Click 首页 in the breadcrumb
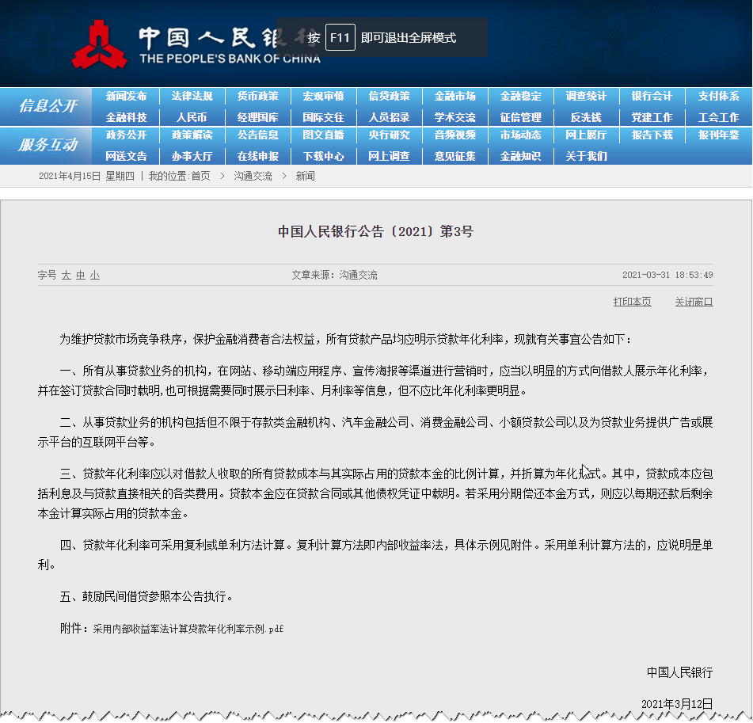Image resolution: width=753 pixels, height=723 pixels. tap(201, 177)
